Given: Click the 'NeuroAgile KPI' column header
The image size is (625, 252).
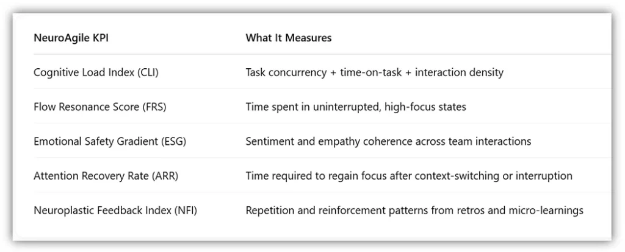Looking at the screenshot, I should pos(71,38).
